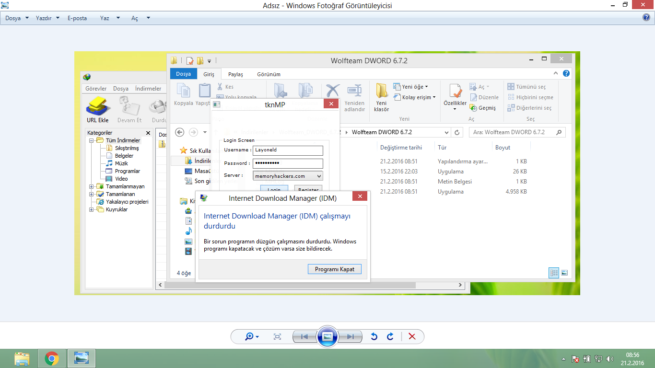Start the slide show
655x368 pixels.
(327, 337)
